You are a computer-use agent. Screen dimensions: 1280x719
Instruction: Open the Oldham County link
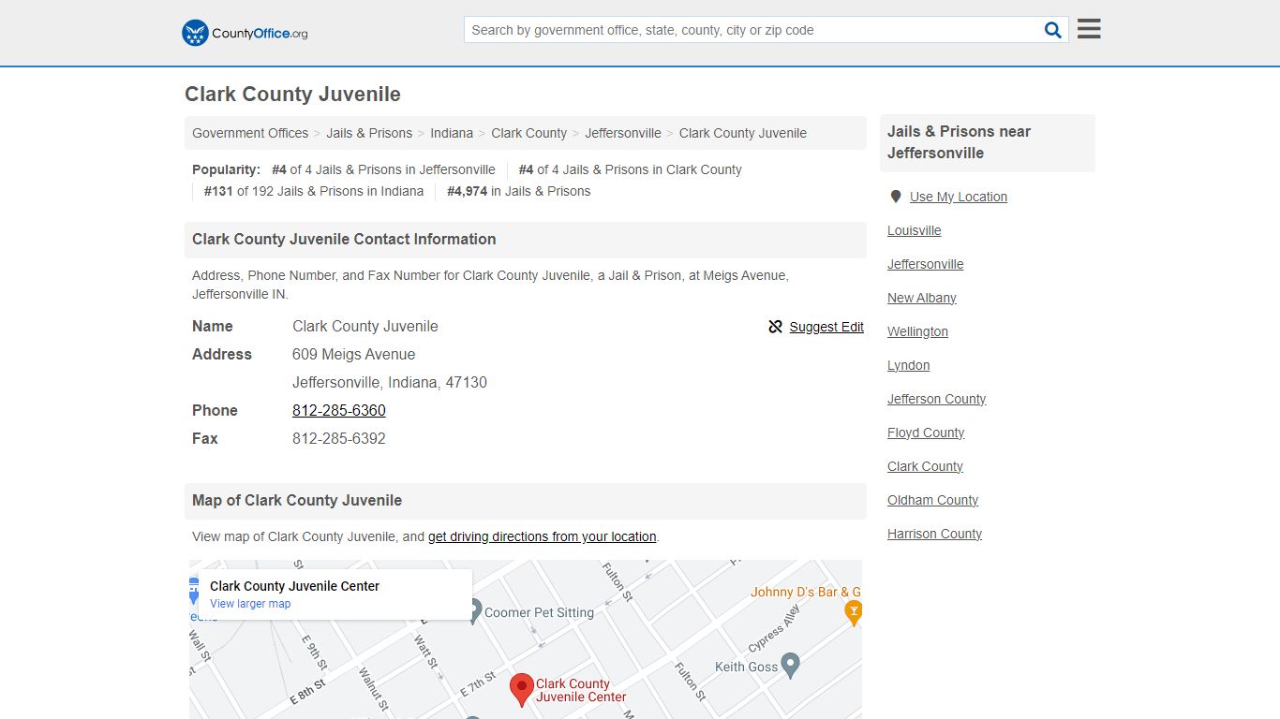tap(933, 500)
